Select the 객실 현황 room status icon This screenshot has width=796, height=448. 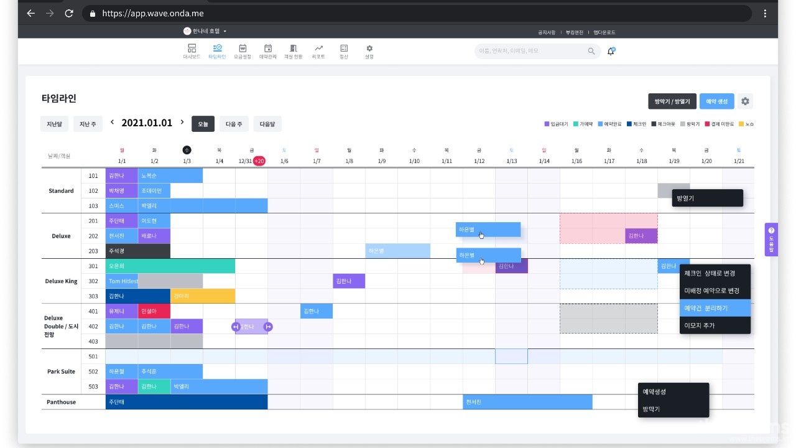(x=293, y=49)
